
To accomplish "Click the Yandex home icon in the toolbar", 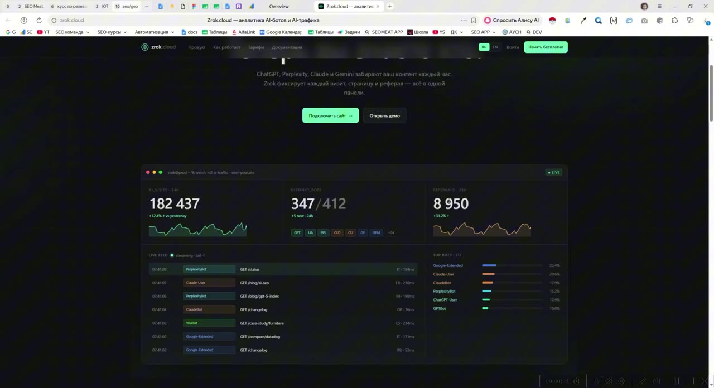I will pyautogui.click(x=23, y=21).
